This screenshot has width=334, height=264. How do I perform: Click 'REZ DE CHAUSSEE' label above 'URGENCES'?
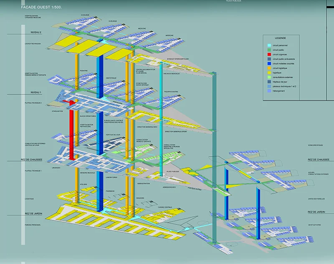tap(31, 159)
